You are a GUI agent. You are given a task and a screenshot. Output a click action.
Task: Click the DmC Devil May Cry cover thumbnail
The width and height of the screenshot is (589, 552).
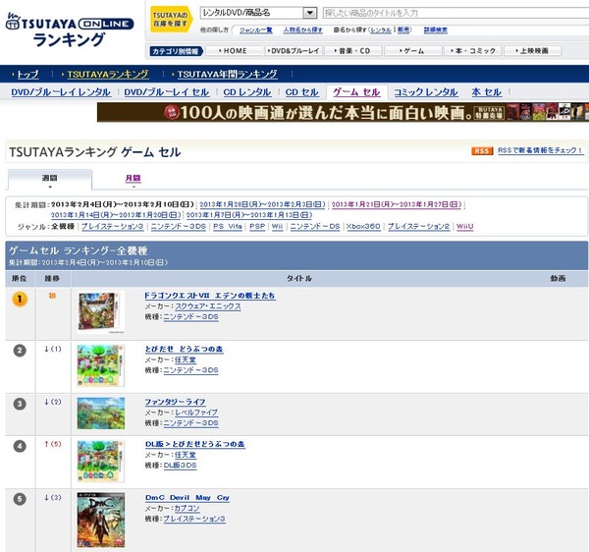[x=101, y=520]
